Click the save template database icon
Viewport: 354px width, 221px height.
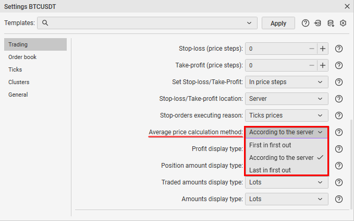(331, 23)
